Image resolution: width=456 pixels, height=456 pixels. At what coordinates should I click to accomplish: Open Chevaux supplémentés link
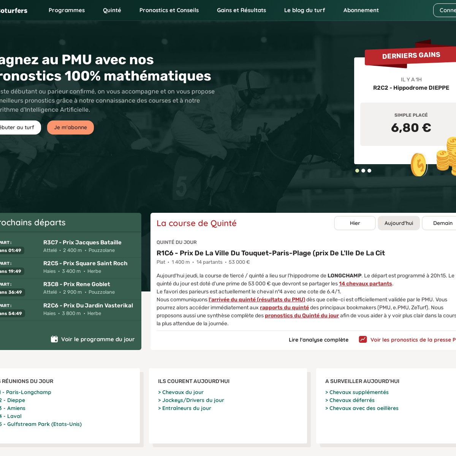pos(357,392)
